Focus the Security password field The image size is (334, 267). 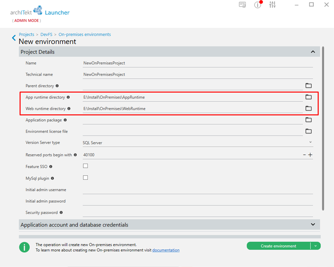click(198, 213)
